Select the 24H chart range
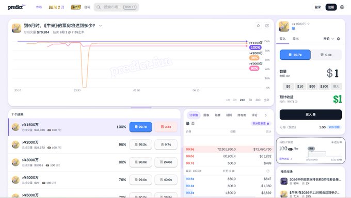Image resolution: width=351 pixels, height=198 pixels. pos(243,100)
